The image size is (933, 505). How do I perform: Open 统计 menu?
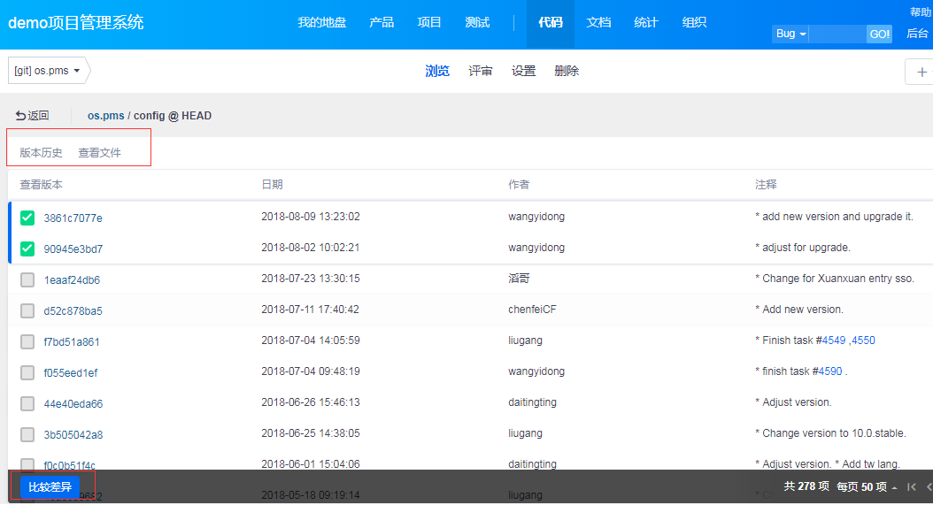point(646,23)
